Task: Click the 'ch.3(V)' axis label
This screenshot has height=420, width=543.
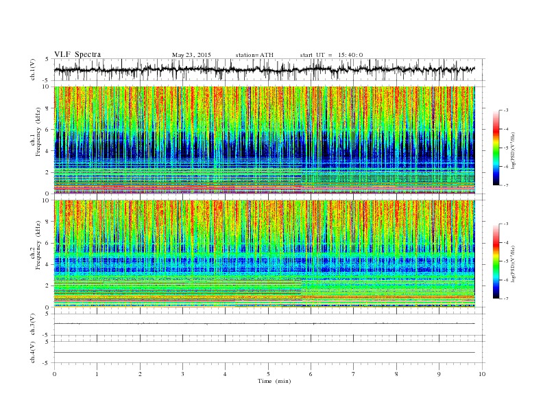Action: 33,325
